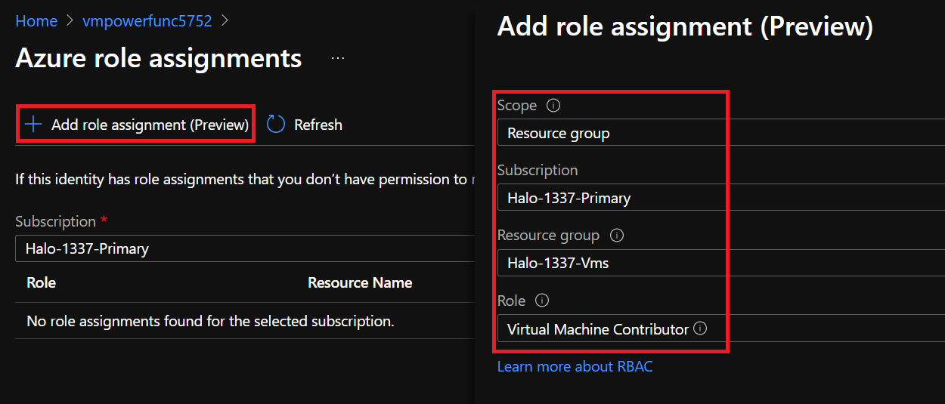Click the info icon next to Role label

[x=541, y=301]
